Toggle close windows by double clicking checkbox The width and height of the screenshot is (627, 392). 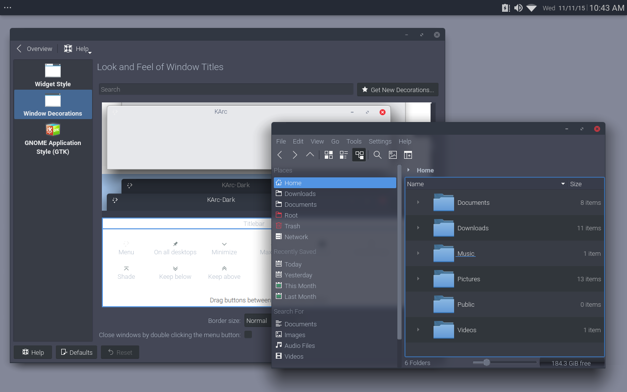248,334
